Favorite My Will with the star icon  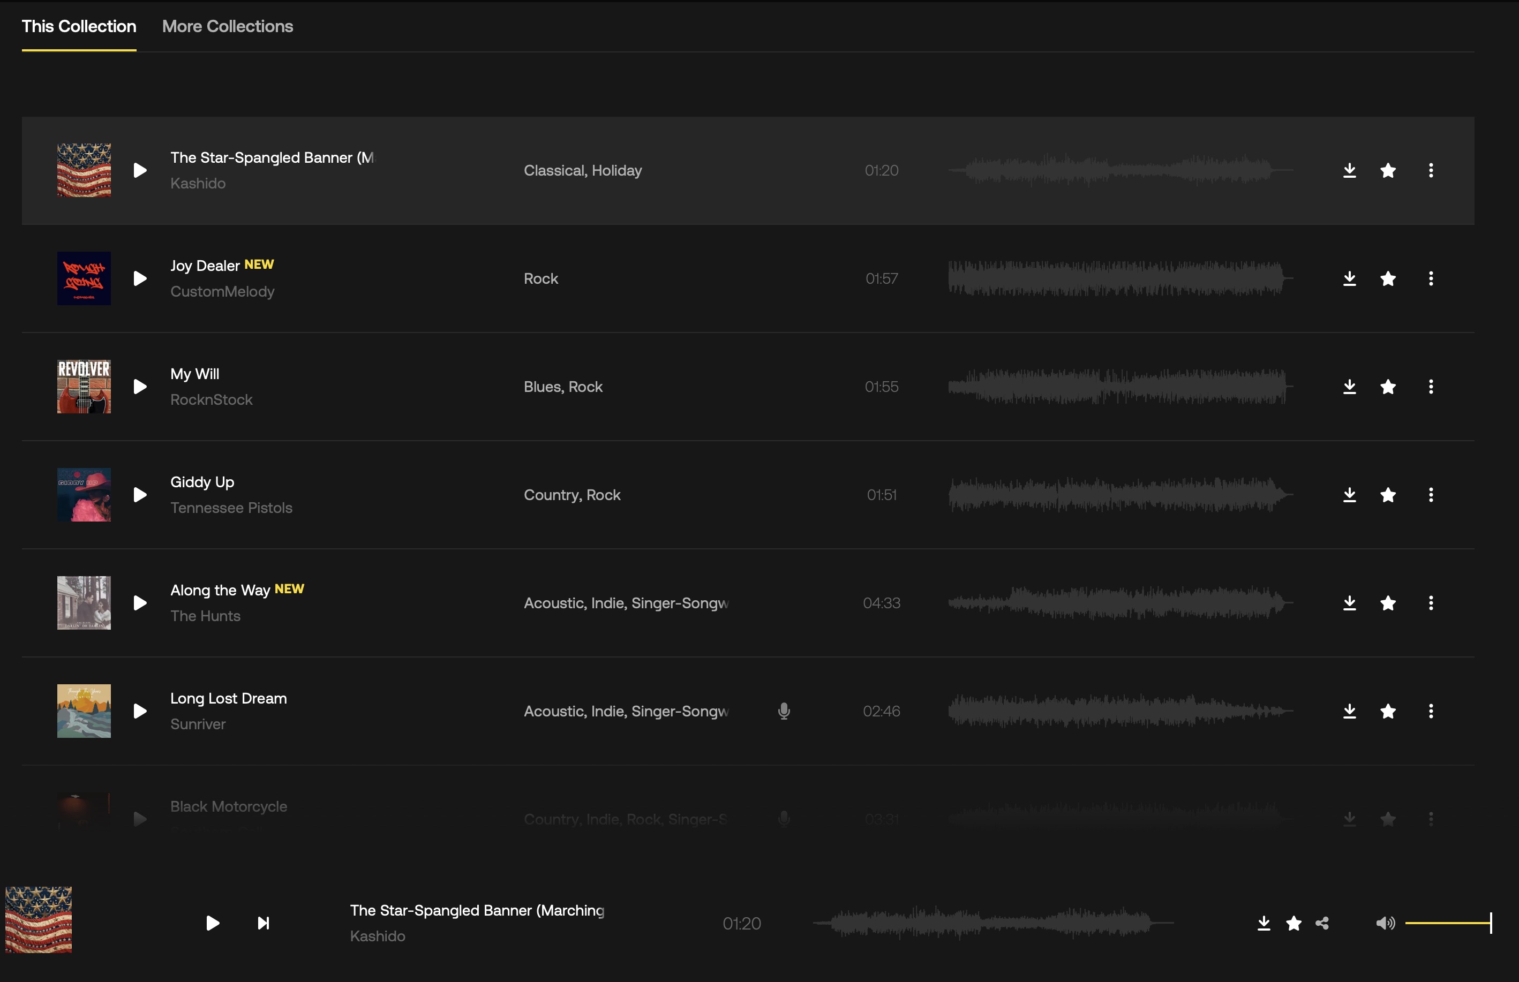[1388, 387]
